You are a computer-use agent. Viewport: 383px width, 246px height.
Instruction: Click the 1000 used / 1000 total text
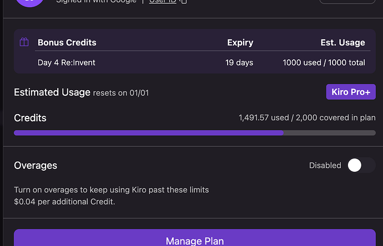324,63
